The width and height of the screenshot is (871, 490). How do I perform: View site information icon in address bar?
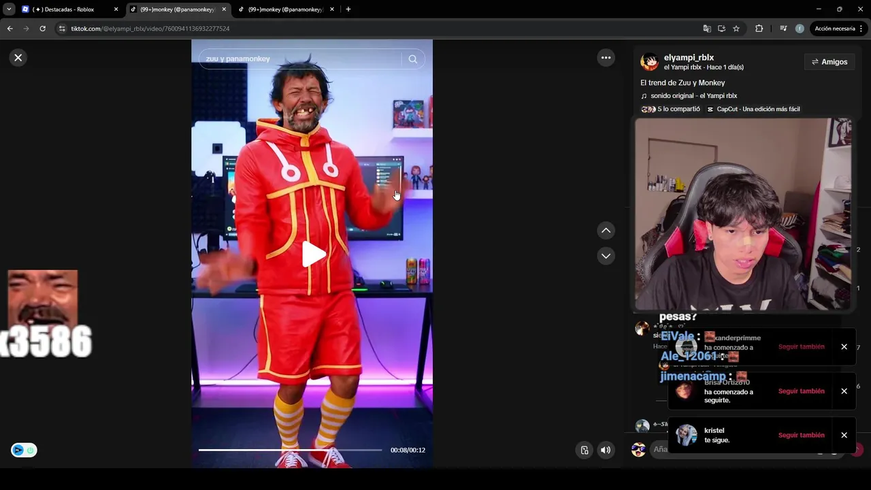pyautogui.click(x=62, y=29)
